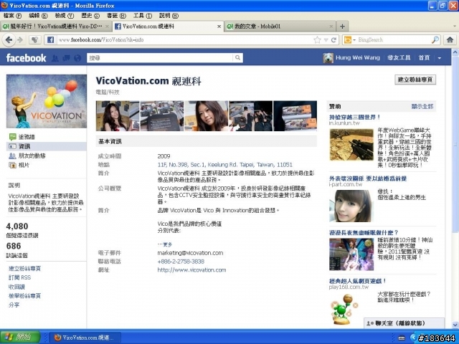Switch to the 龍年好行 VicoVation tab
Screen dimensions: 459x344
56,27
